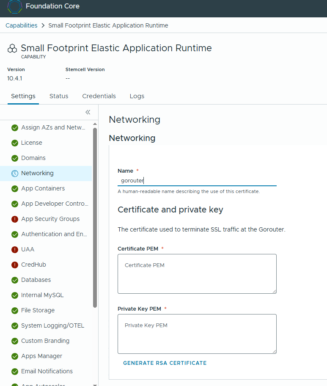Viewport: 327px width, 386px height.
Task: Open the Credentials tab
Action: click(99, 96)
